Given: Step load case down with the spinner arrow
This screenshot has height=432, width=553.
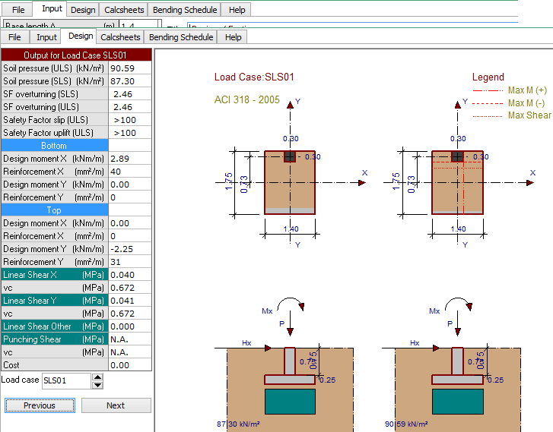Looking at the screenshot, I should coord(97,385).
